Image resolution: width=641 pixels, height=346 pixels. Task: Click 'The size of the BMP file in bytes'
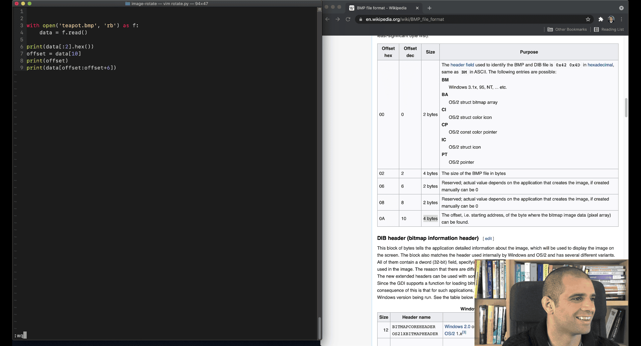click(473, 174)
